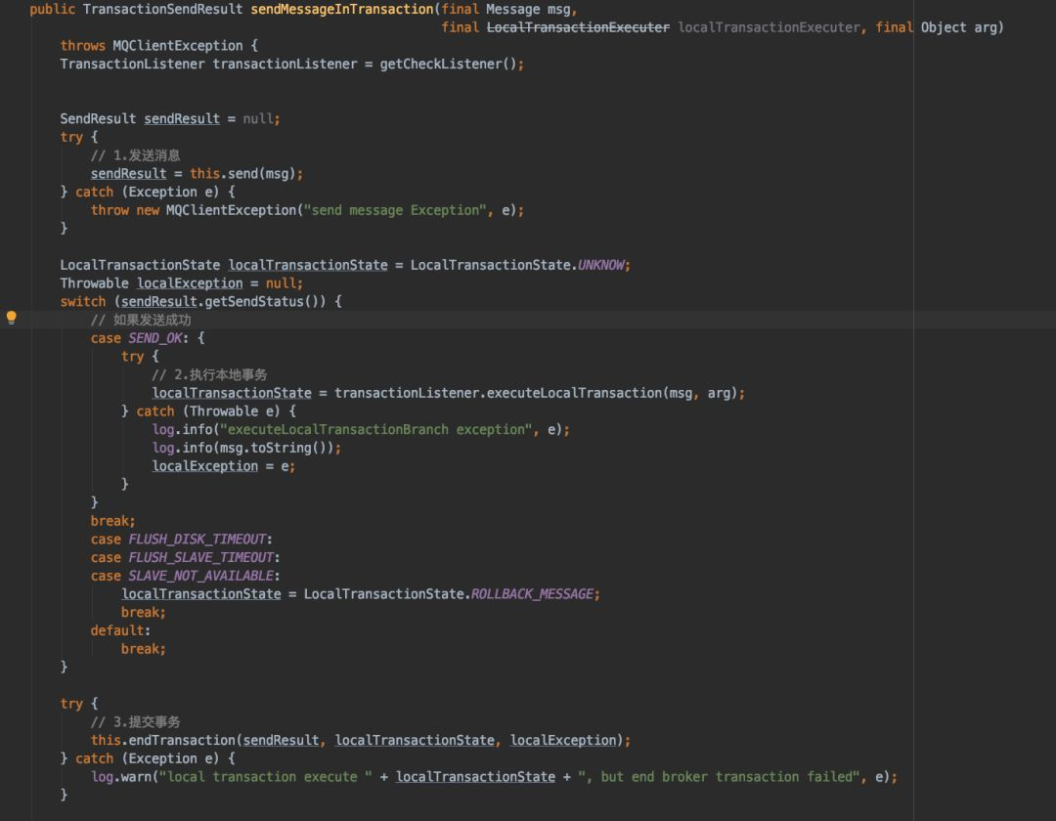Click method name sendMessageInTransaction

point(342,10)
